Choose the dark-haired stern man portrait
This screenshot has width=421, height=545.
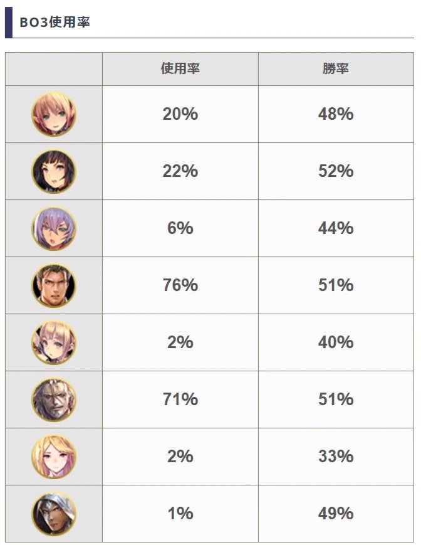[x=54, y=285]
